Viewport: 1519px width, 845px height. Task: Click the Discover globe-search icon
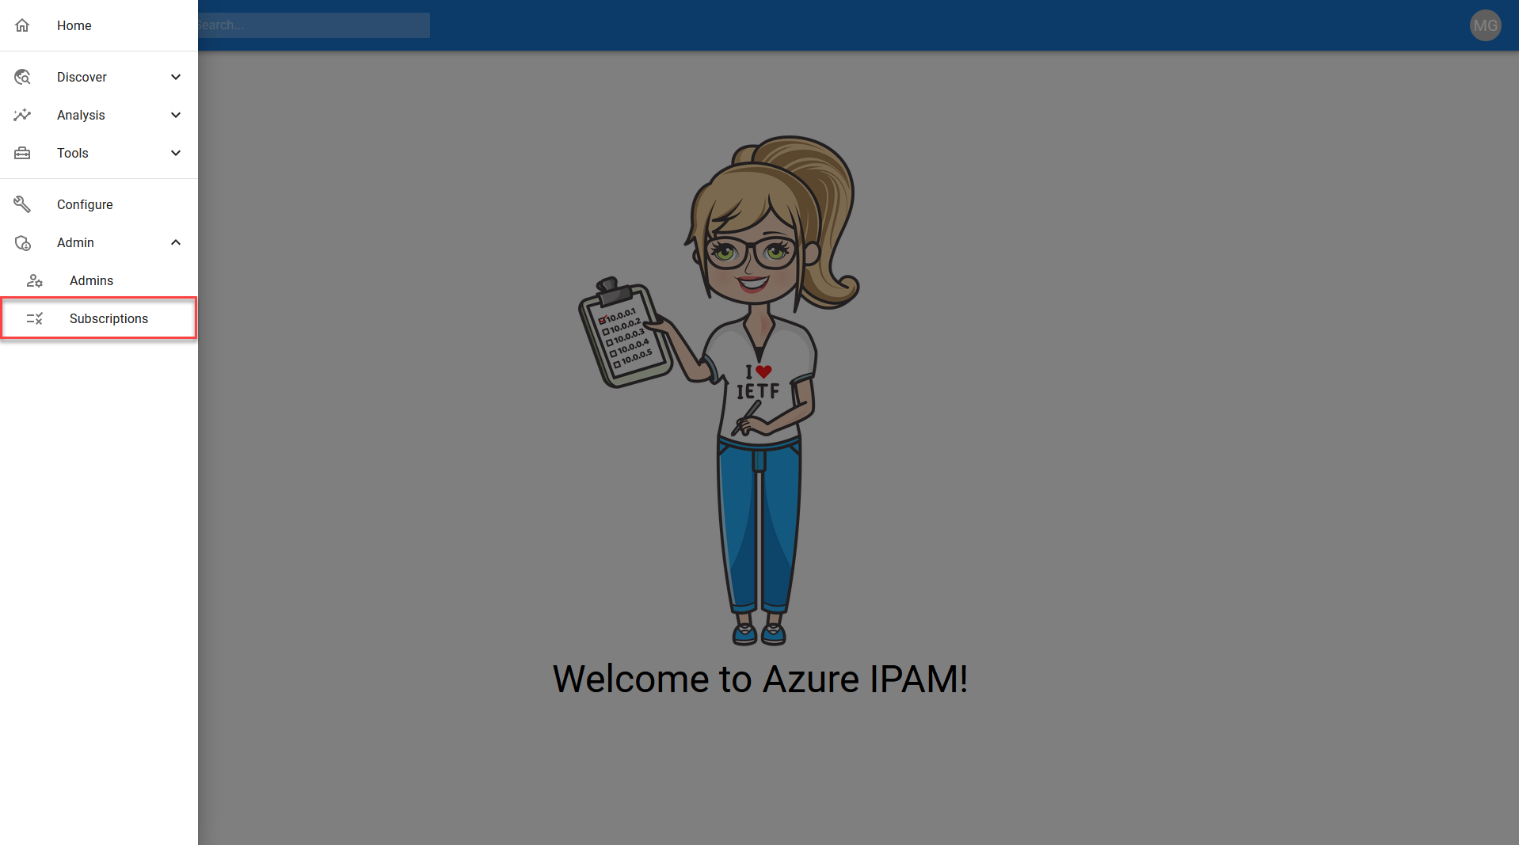tap(22, 77)
